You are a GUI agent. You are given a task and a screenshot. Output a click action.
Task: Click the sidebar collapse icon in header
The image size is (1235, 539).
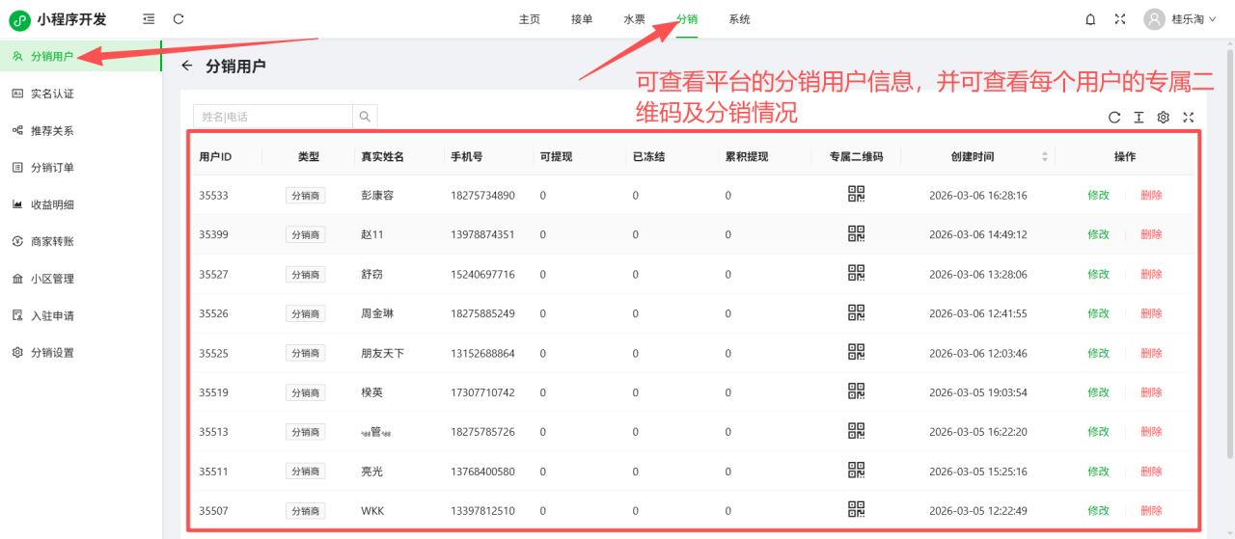click(x=148, y=19)
